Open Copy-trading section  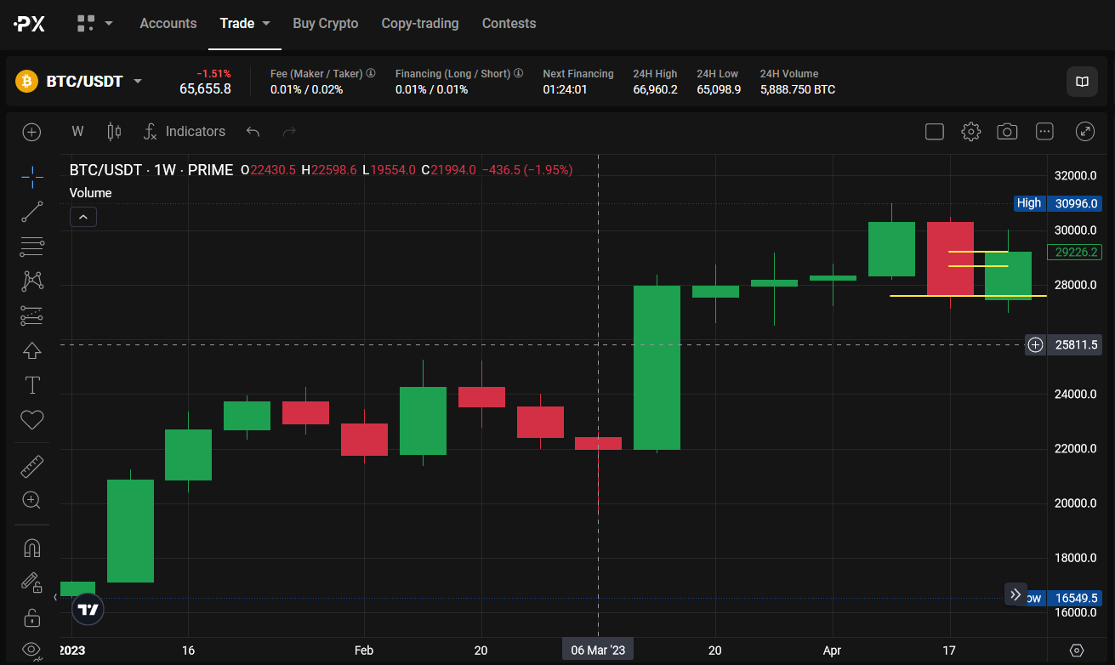click(x=420, y=24)
